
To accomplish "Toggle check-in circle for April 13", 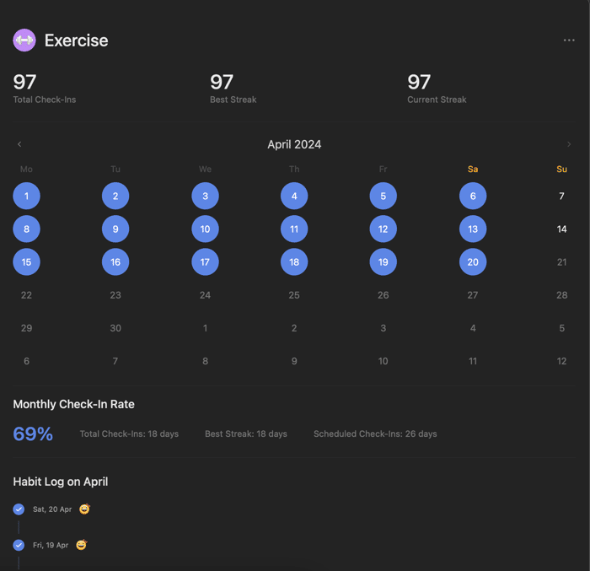I will pos(473,229).
